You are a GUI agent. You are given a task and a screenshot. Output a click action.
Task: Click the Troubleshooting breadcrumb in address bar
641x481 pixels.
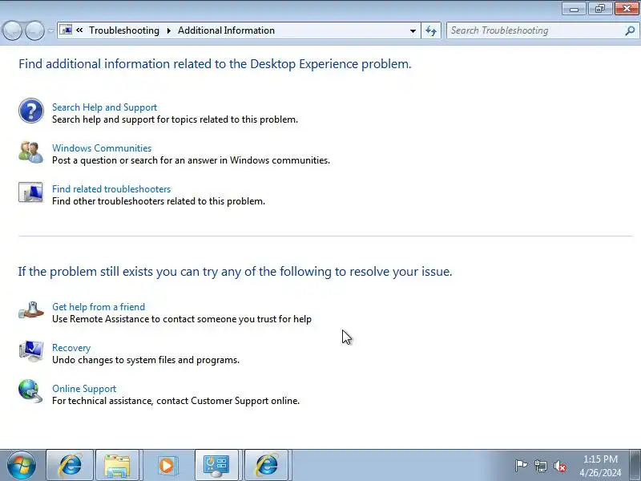click(124, 30)
